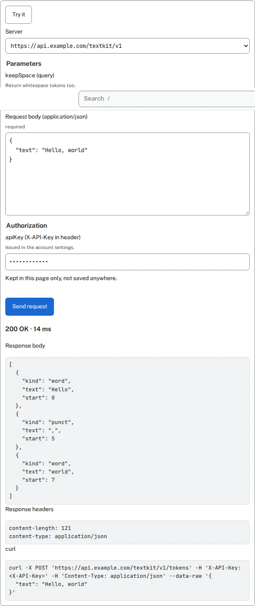Click the "start": 5 response line
The image size is (255, 606).
38,438
